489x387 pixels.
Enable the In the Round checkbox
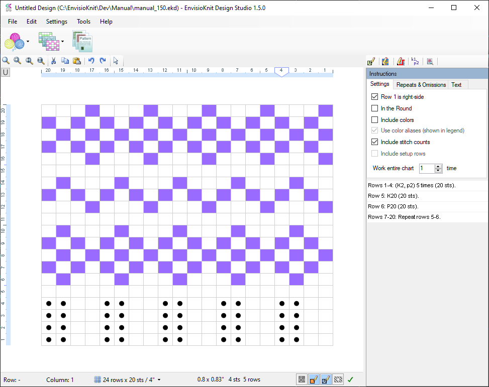point(374,108)
